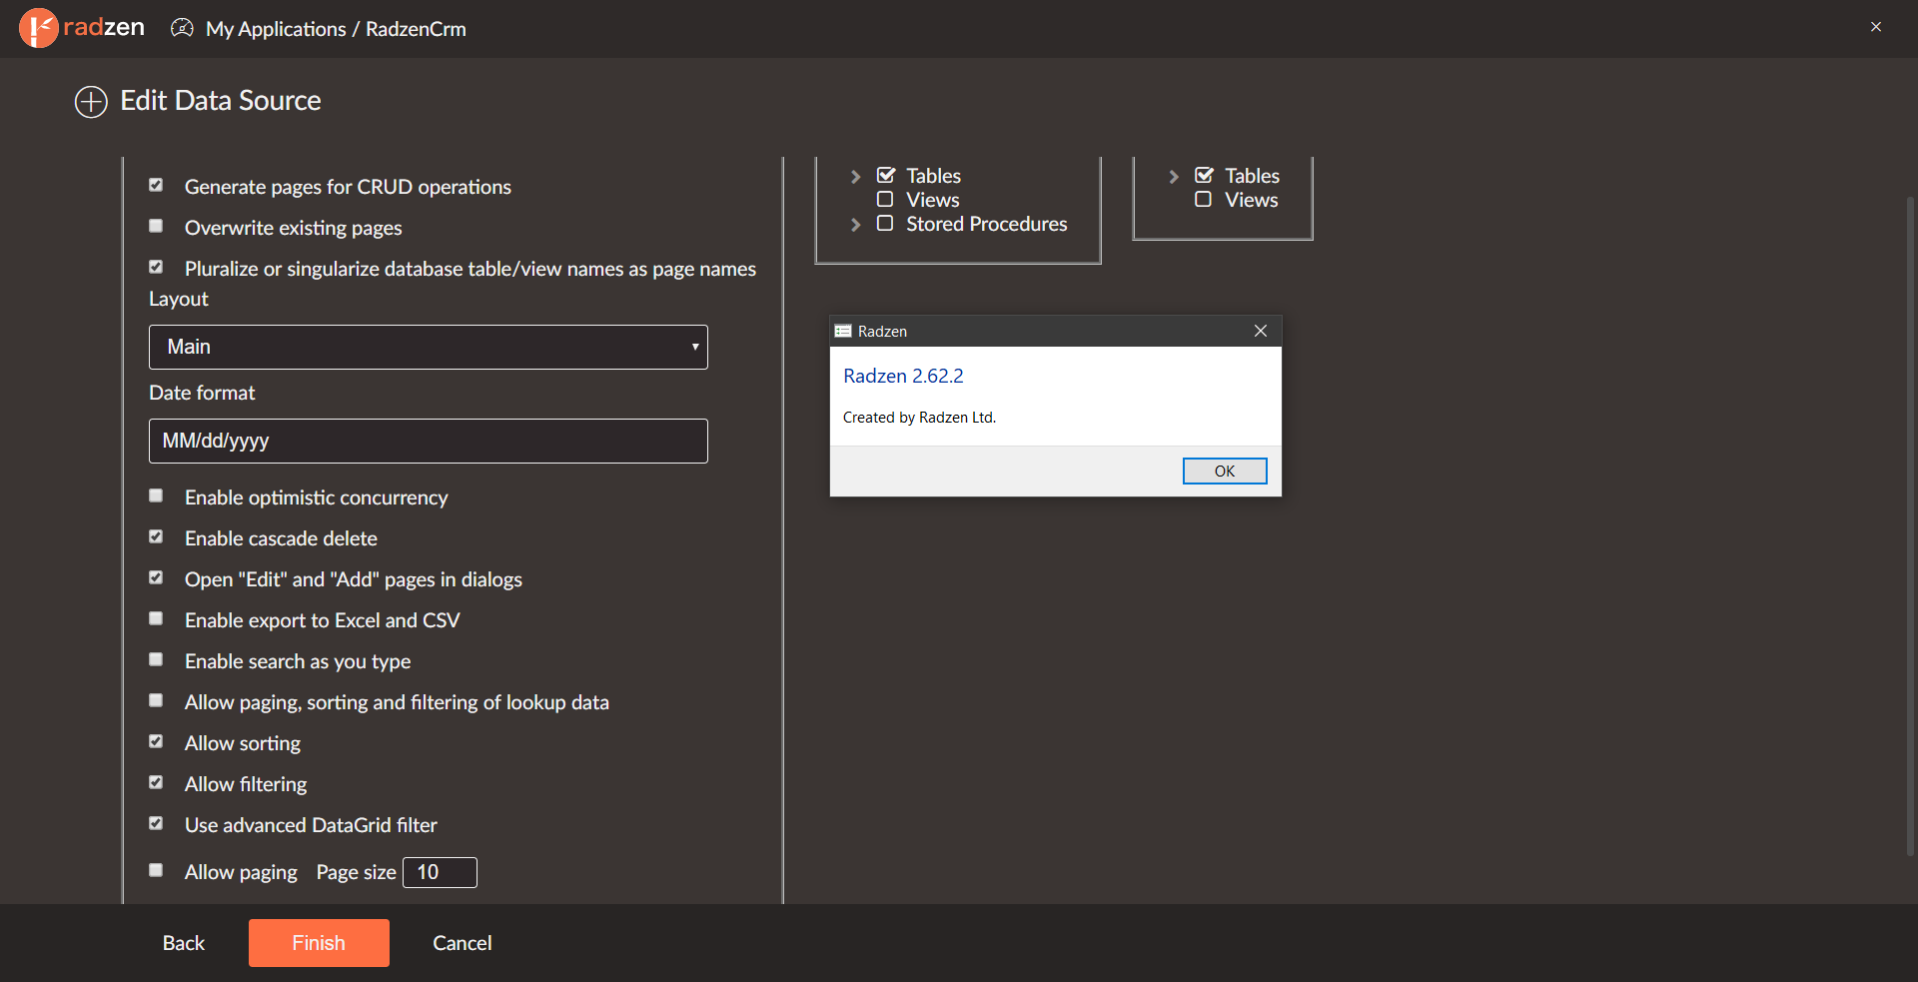Expand the Stored Procedures tree node
Viewport: 1918px width, 982px height.
click(855, 225)
